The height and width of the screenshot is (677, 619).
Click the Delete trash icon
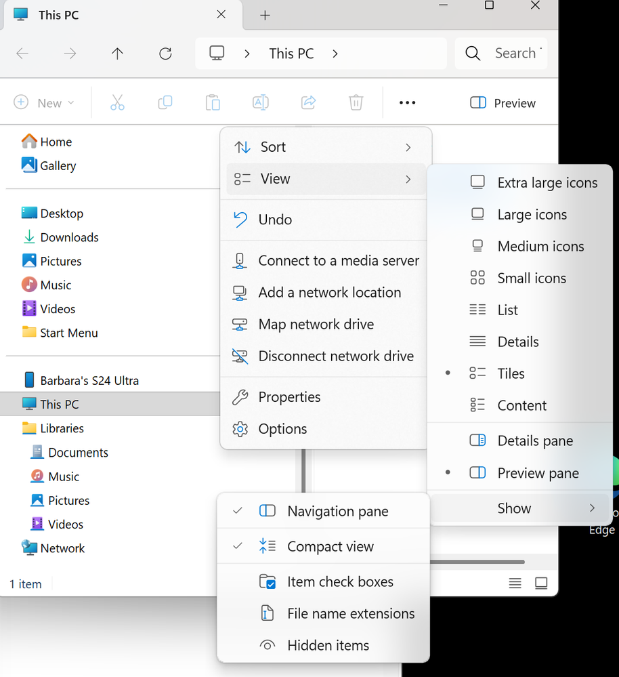[x=356, y=103]
